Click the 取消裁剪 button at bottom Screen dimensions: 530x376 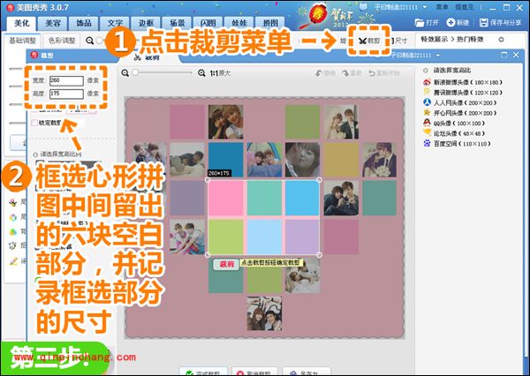tap(255, 372)
